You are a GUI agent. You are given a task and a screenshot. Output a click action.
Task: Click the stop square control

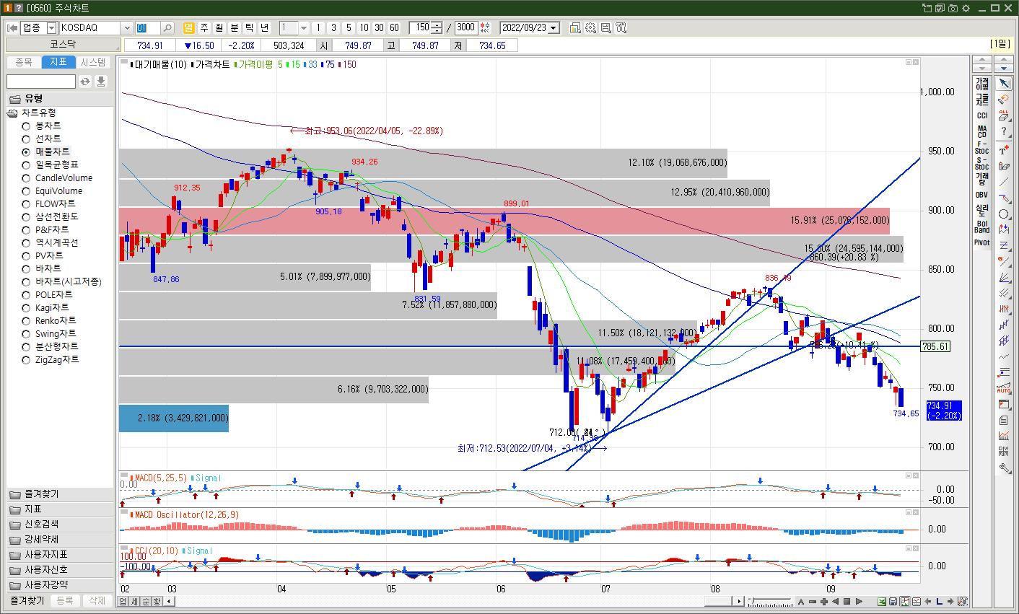click(x=847, y=602)
